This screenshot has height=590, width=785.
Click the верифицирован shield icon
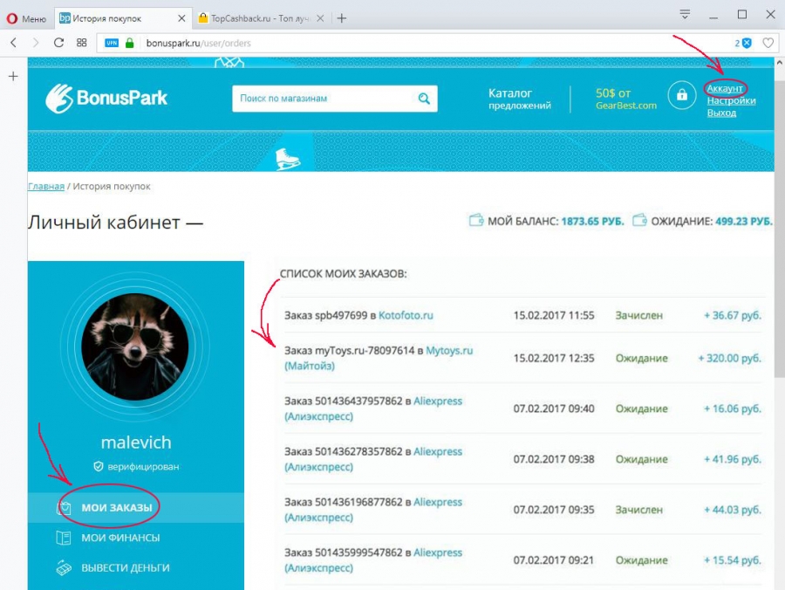(98, 467)
